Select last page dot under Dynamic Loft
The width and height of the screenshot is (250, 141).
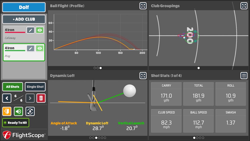click(x=105, y=138)
